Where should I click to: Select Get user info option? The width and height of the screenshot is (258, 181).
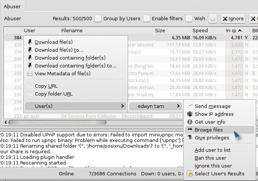point(219,122)
